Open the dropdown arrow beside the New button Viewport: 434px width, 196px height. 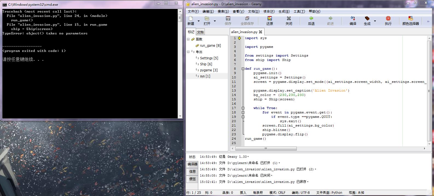click(199, 21)
